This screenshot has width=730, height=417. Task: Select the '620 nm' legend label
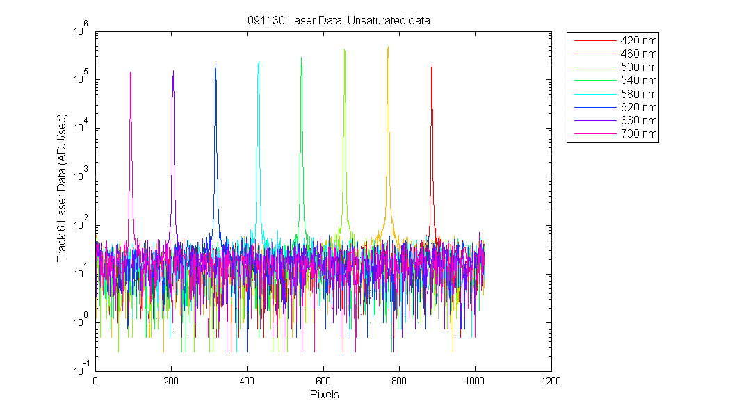638,107
